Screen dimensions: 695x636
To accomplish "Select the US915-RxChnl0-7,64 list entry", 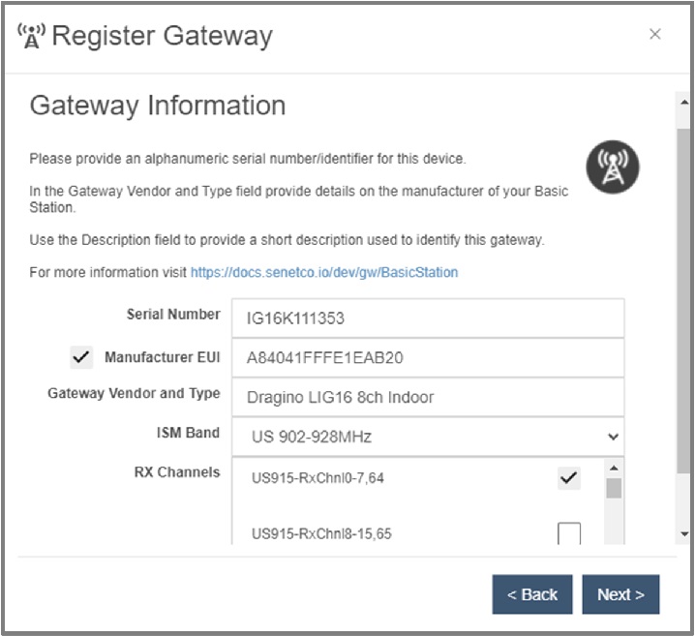I will click(x=318, y=477).
